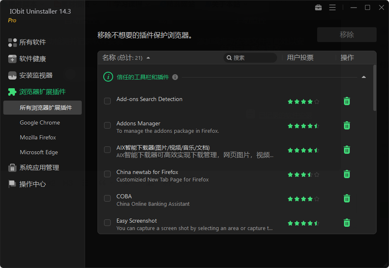Click trash icon for China newtab for Firefox
Viewport: 389px width, 268px height.
(x=347, y=174)
